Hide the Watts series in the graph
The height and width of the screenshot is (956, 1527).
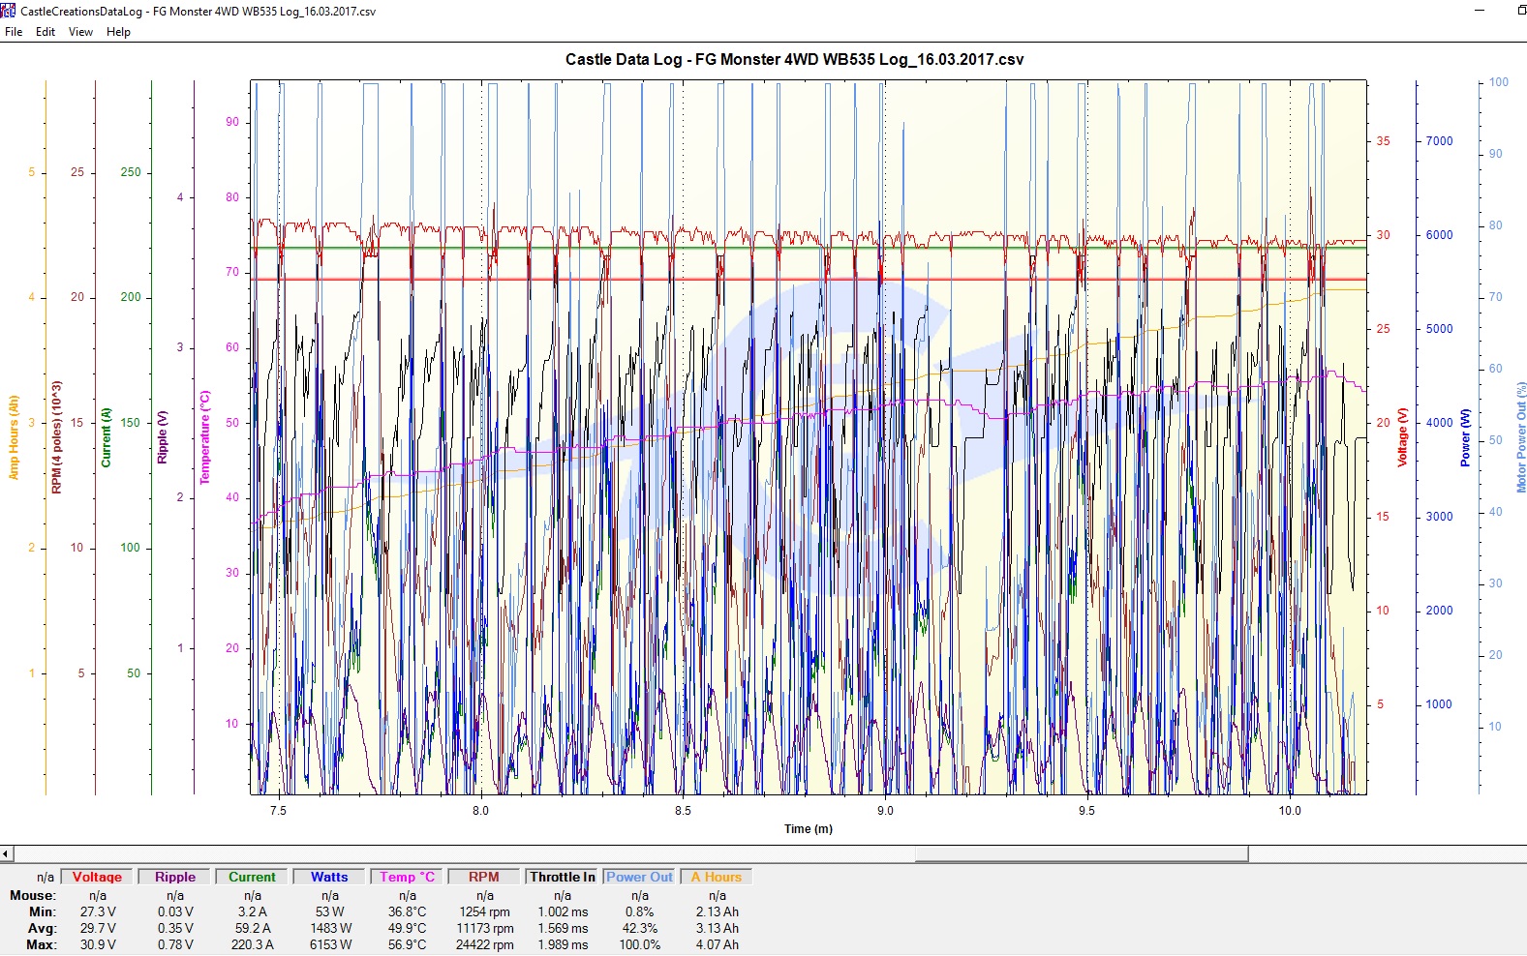click(329, 877)
